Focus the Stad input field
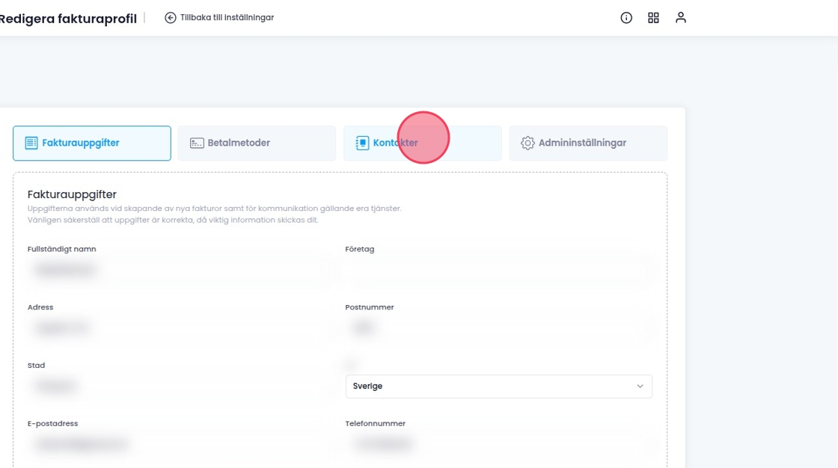This screenshot has height=468, width=838. pyautogui.click(x=180, y=387)
